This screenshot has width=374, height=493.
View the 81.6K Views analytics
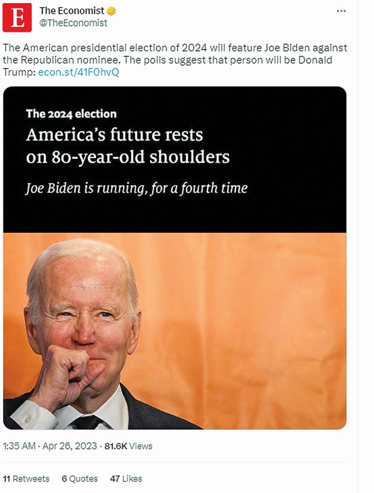[x=128, y=446]
